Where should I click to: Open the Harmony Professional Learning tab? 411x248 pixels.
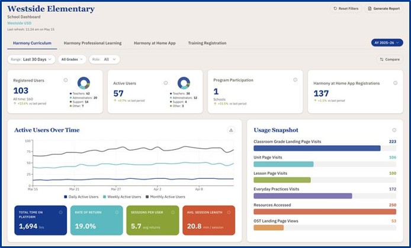(92, 43)
